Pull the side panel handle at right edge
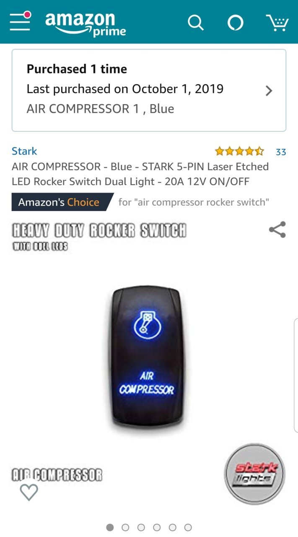 (x=295, y=375)
